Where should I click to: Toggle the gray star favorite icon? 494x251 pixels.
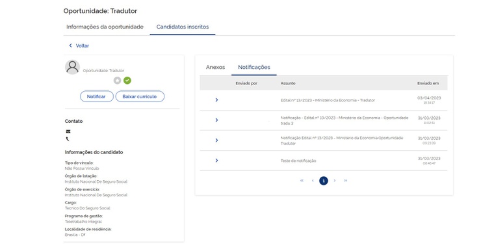117,81
